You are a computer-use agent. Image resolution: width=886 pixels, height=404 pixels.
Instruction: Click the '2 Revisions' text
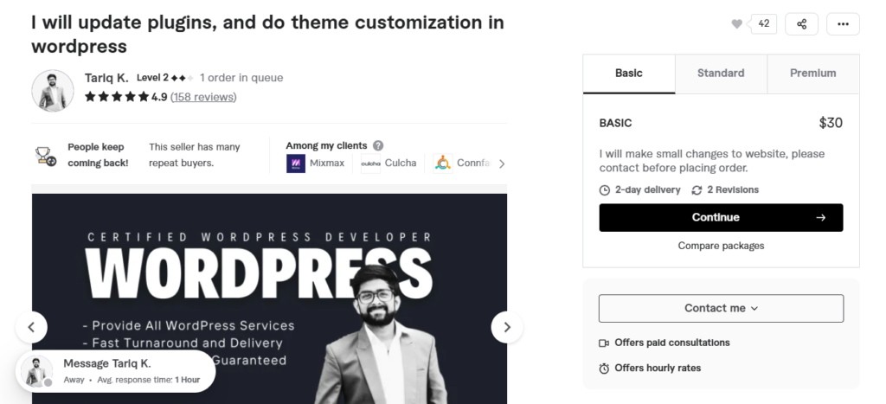click(733, 190)
